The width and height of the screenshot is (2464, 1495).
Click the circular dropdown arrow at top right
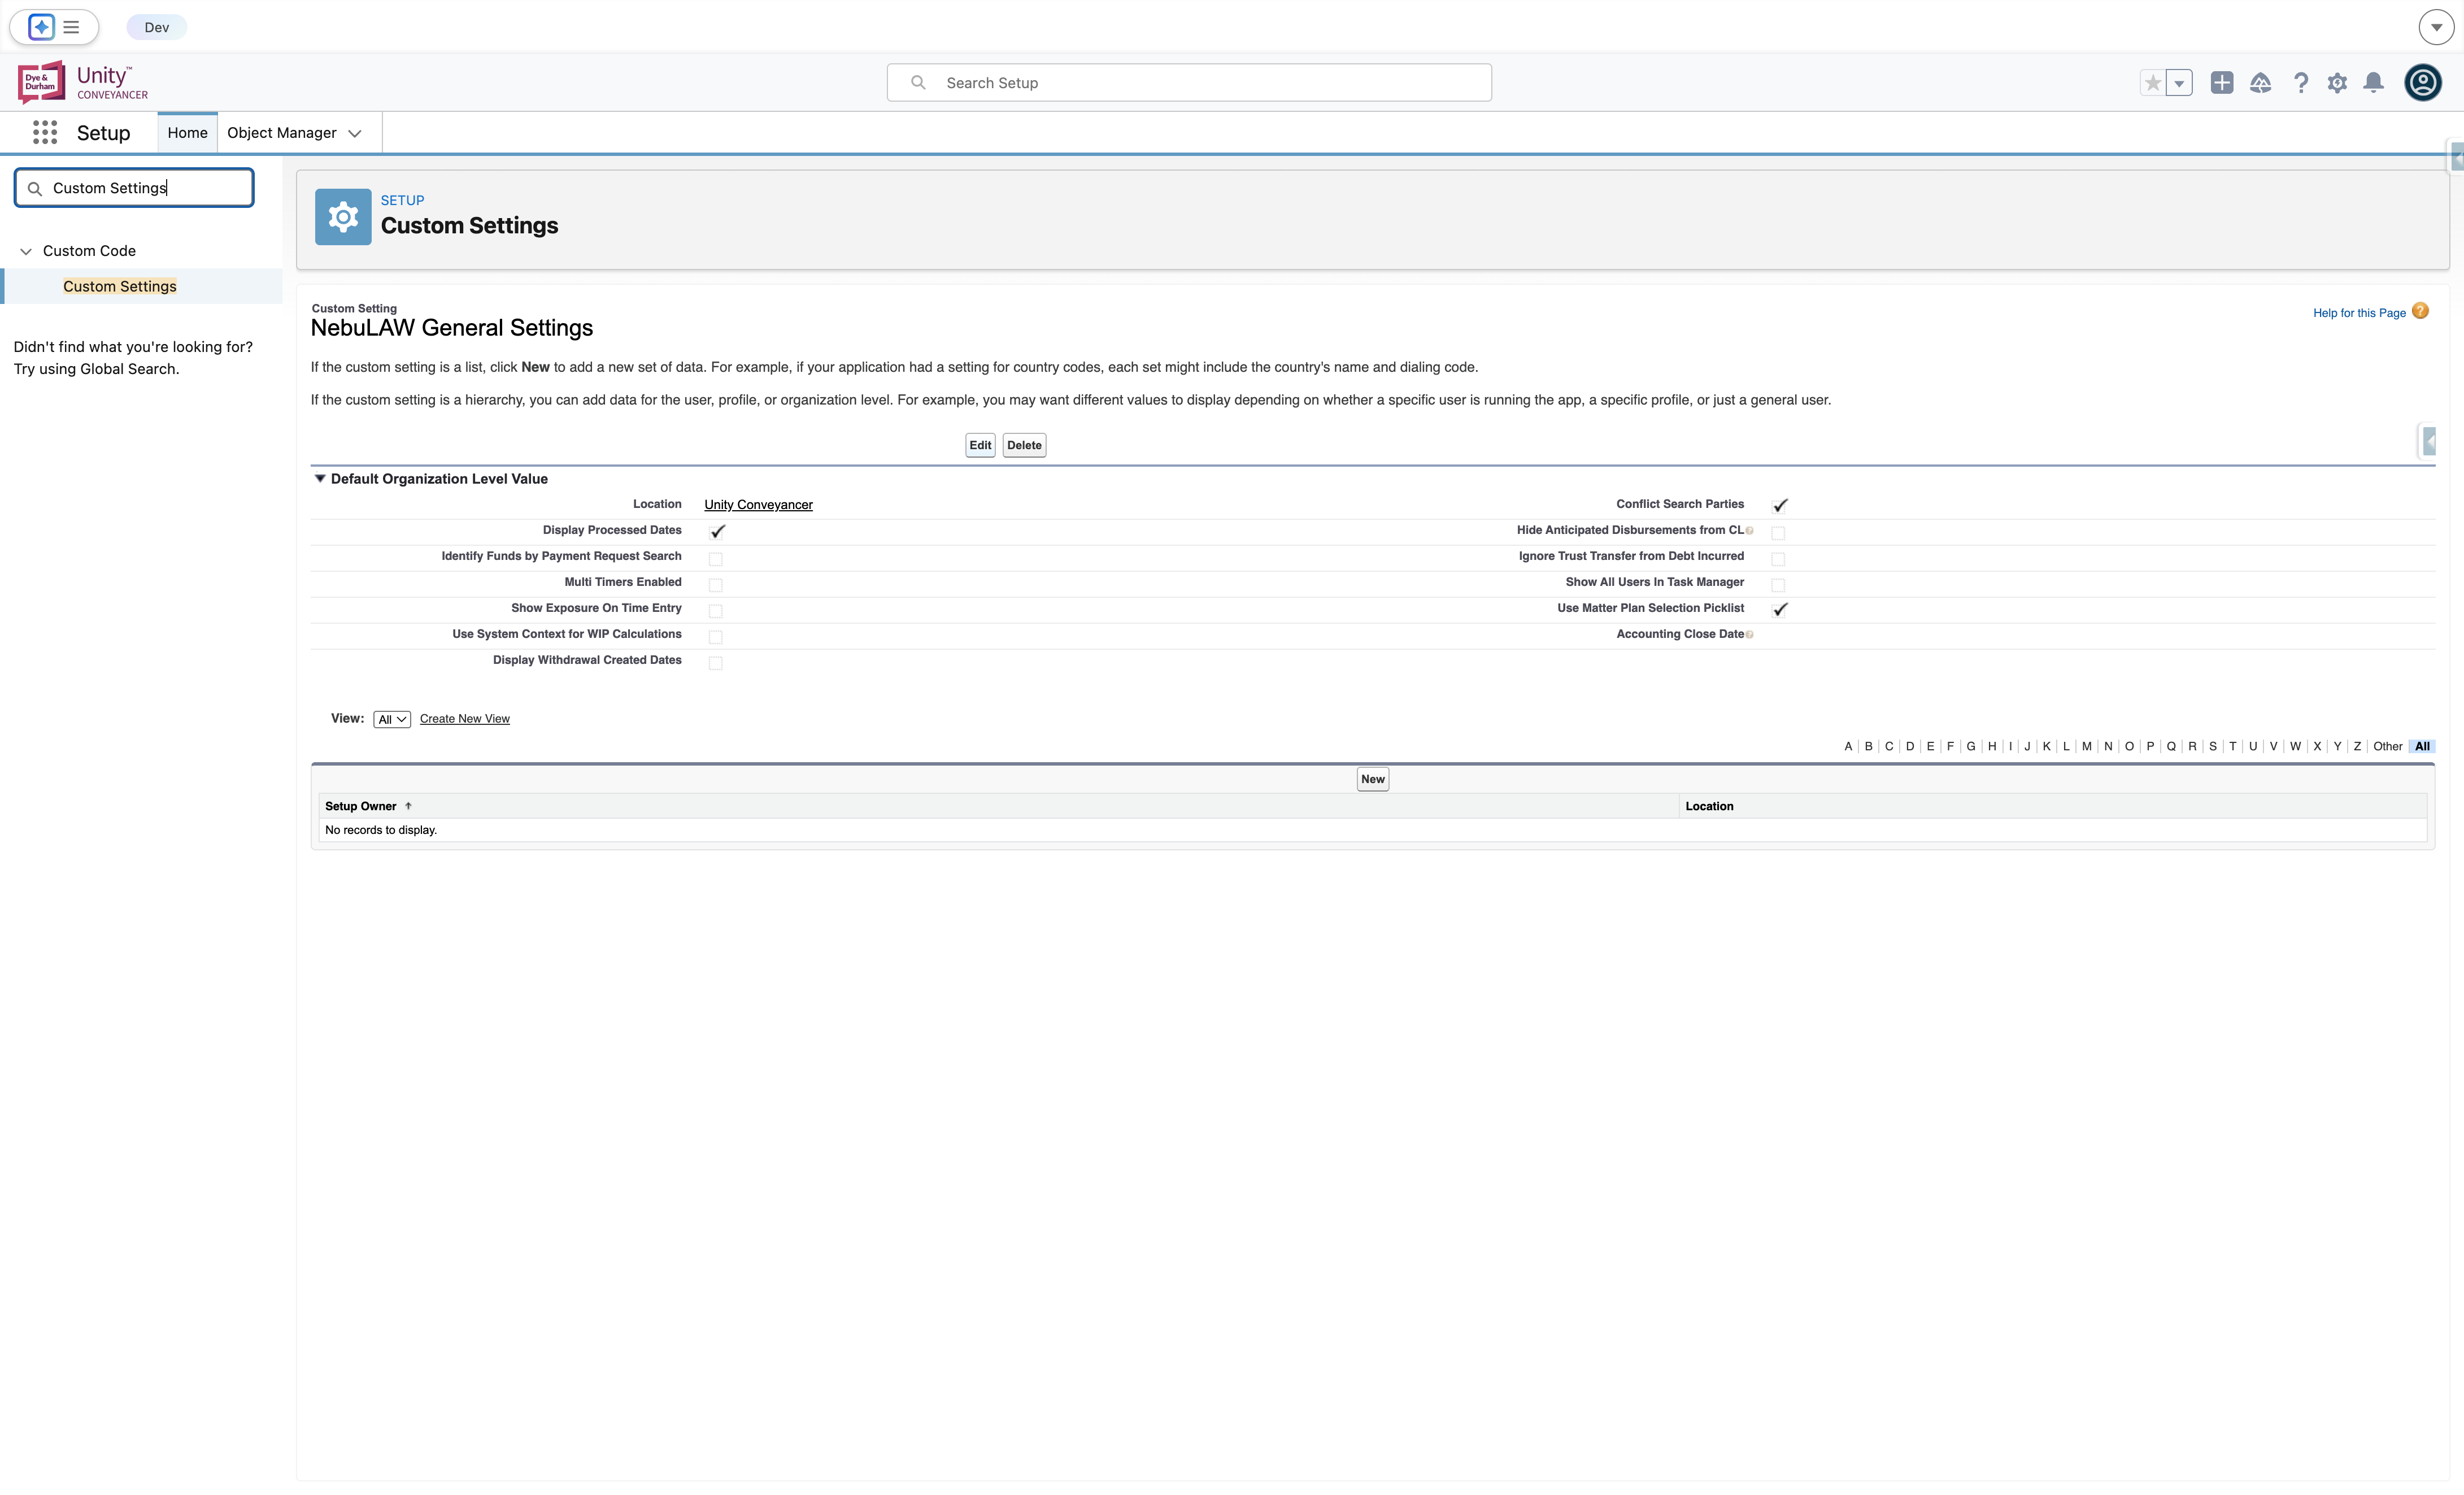(x=2436, y=27)
